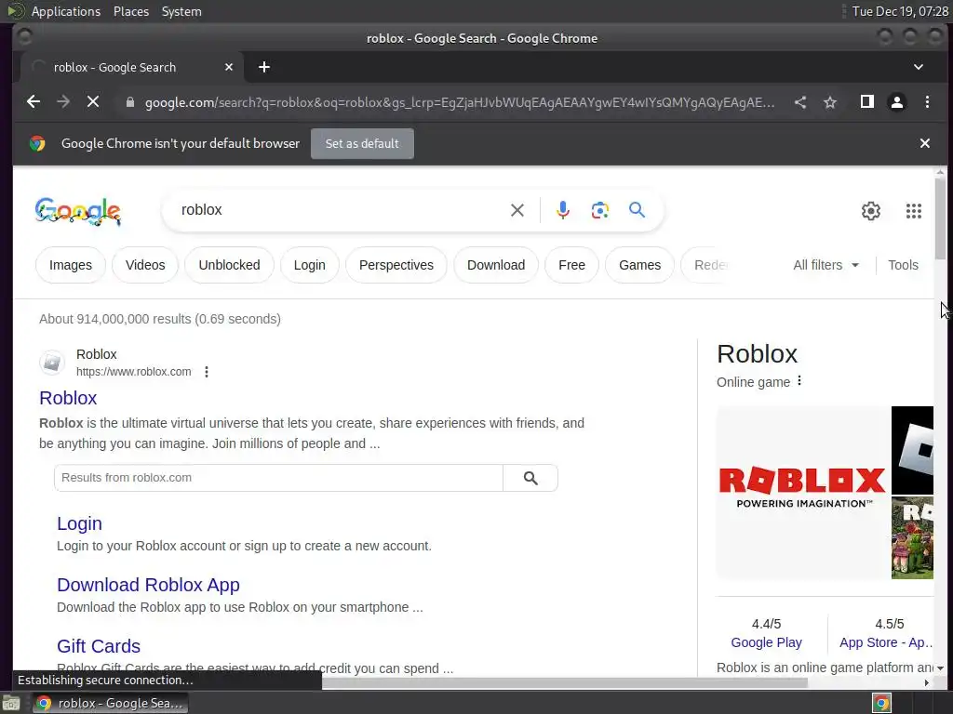Bookmark this tab with the star icon
Viewport: 953px width, 714px height.
coord(830,102)
